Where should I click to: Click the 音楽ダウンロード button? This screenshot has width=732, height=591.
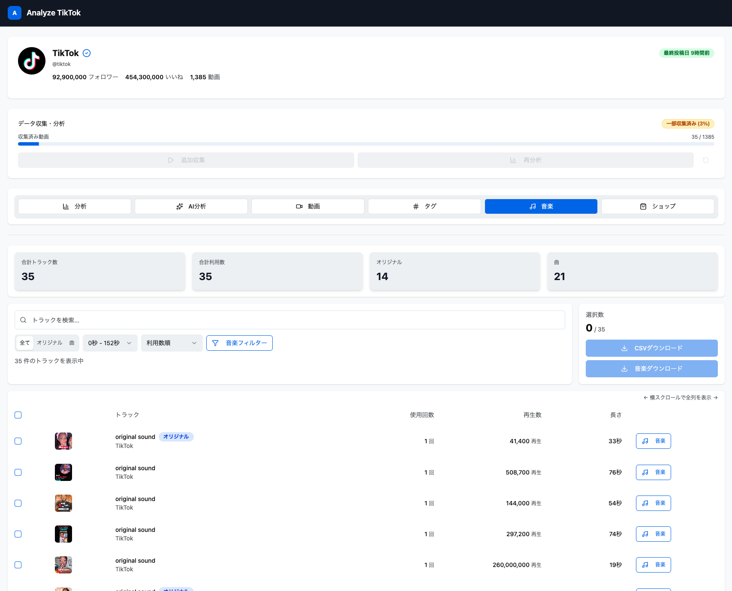pyautogui.click(x=651, y=368)
